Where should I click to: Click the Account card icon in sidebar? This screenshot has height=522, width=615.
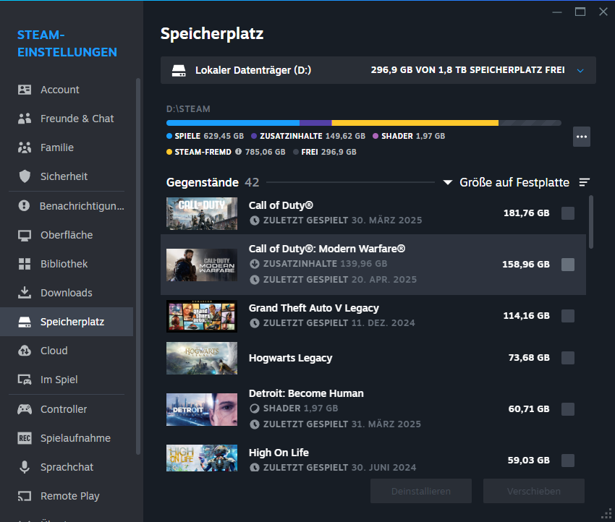pyautogui.click(x=25, y=90)
